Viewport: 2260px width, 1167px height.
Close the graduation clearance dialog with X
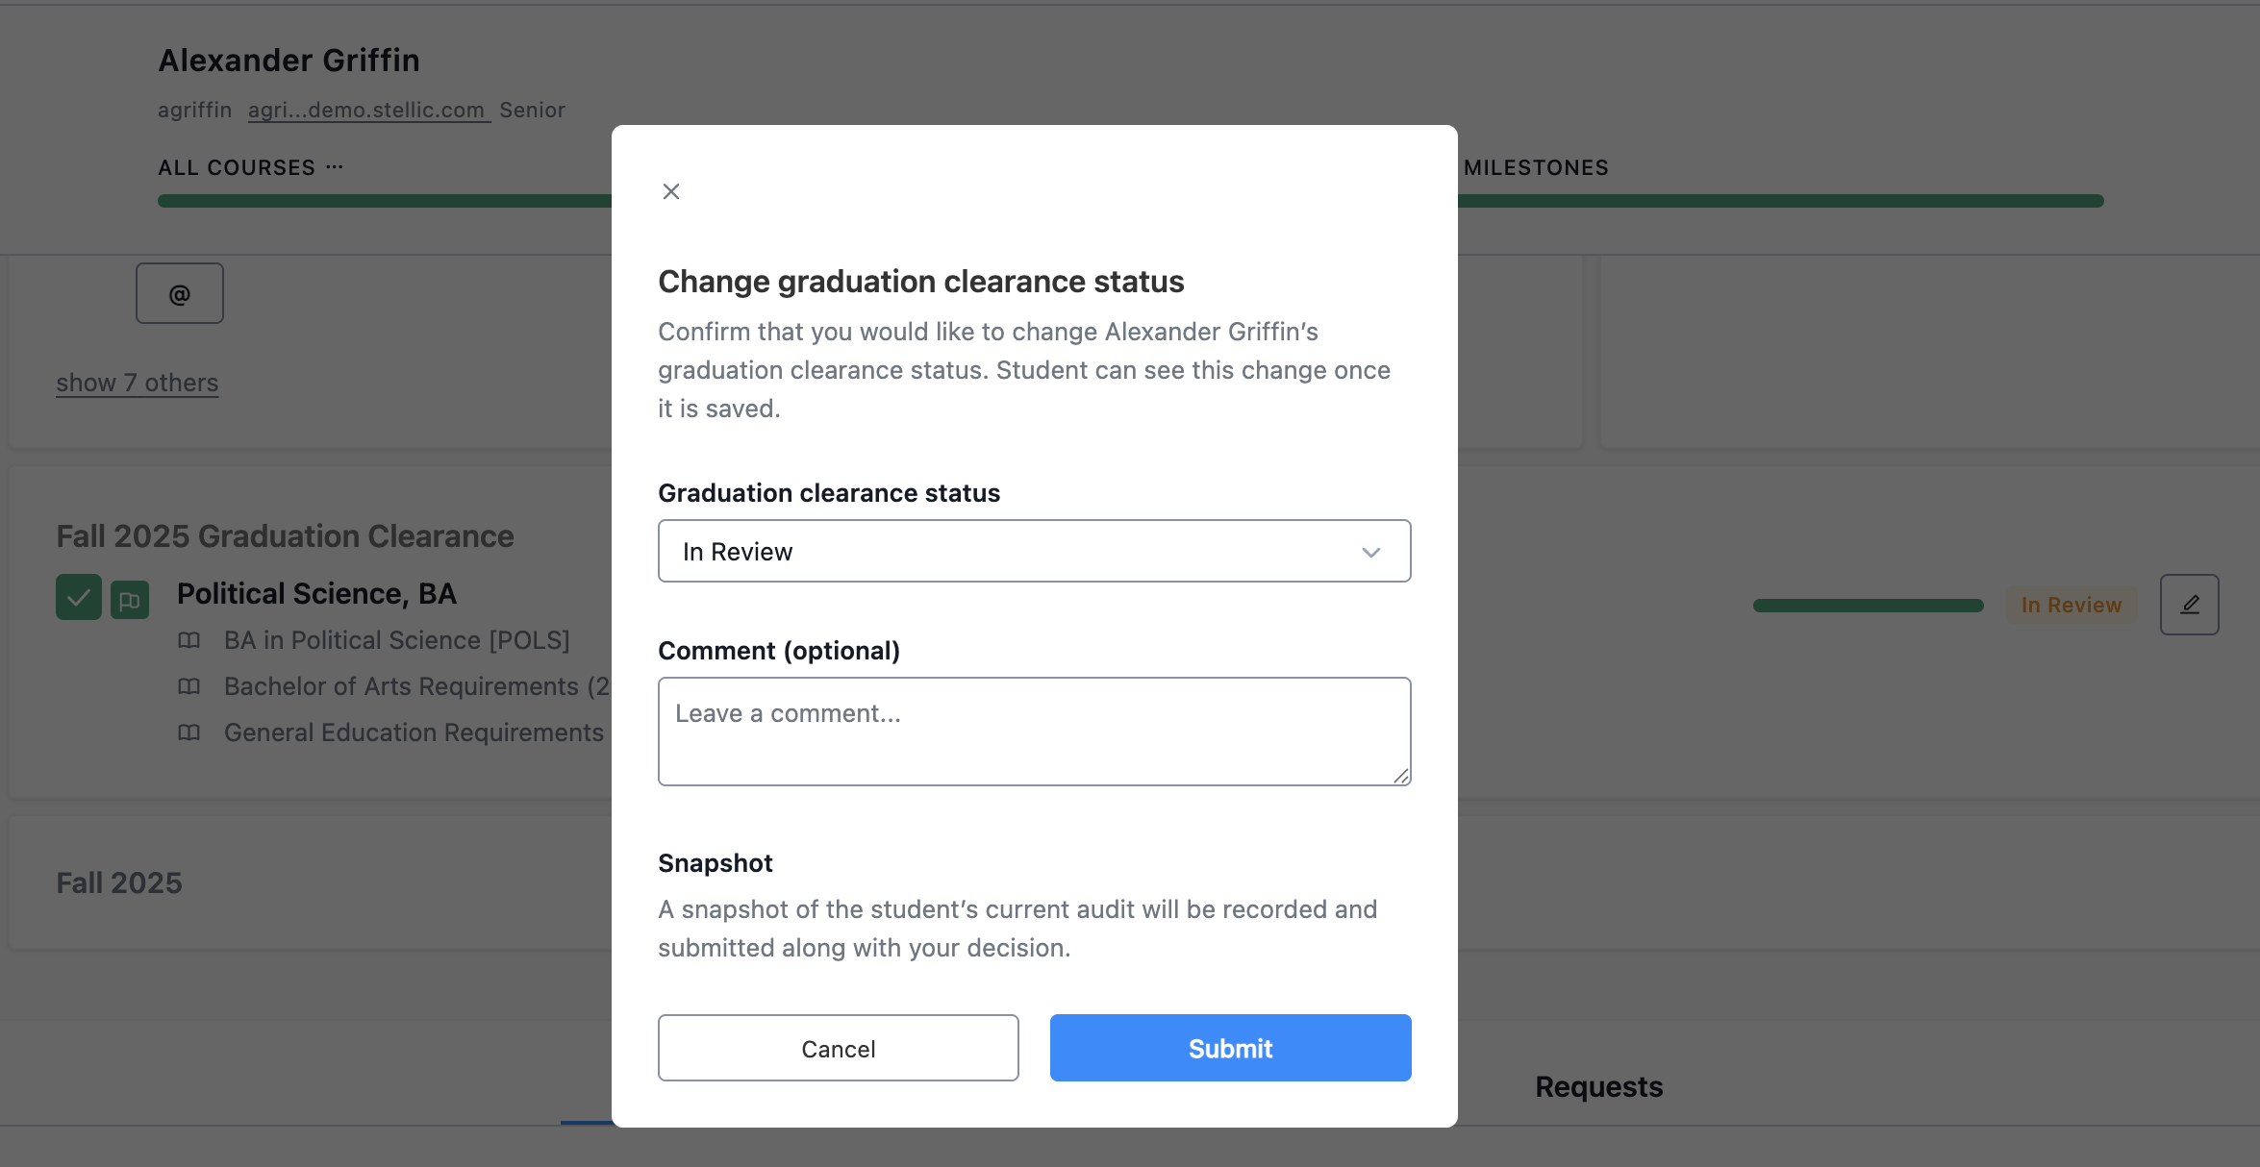point(671,191)
